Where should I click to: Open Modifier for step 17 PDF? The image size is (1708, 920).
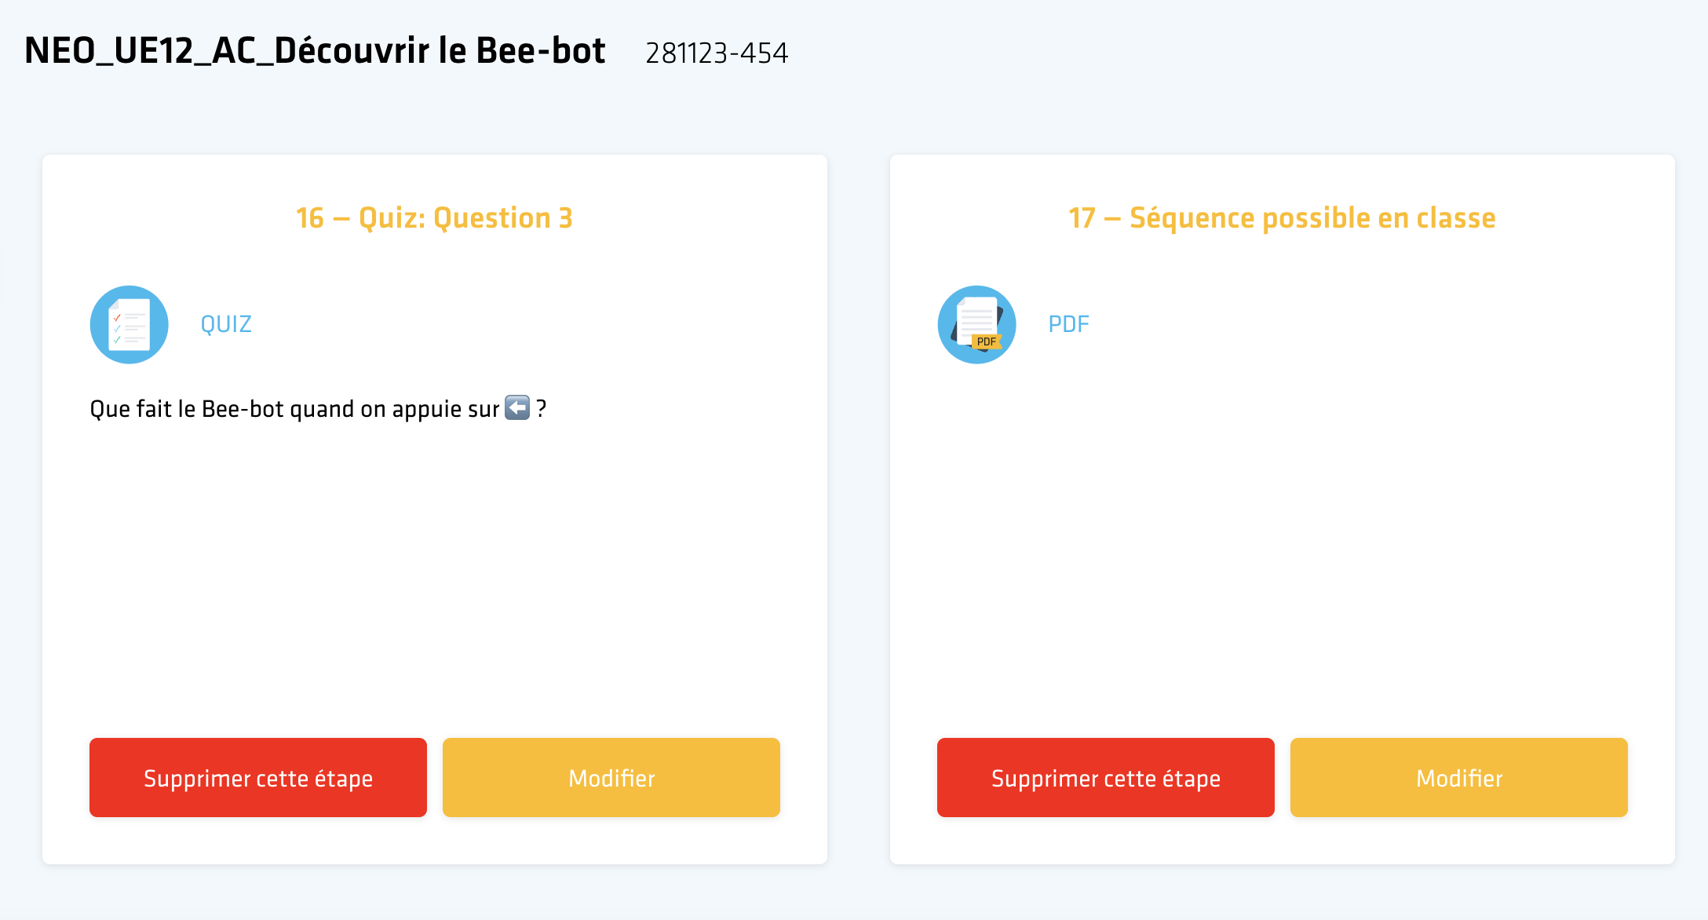[x=1459, y=777]
